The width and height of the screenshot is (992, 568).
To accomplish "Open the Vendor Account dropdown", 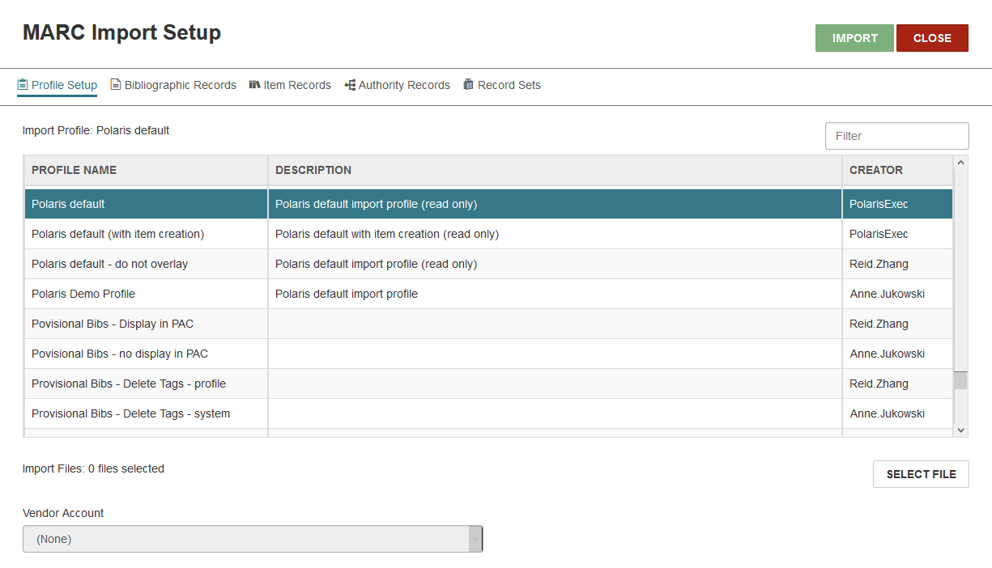I will 253,539.
